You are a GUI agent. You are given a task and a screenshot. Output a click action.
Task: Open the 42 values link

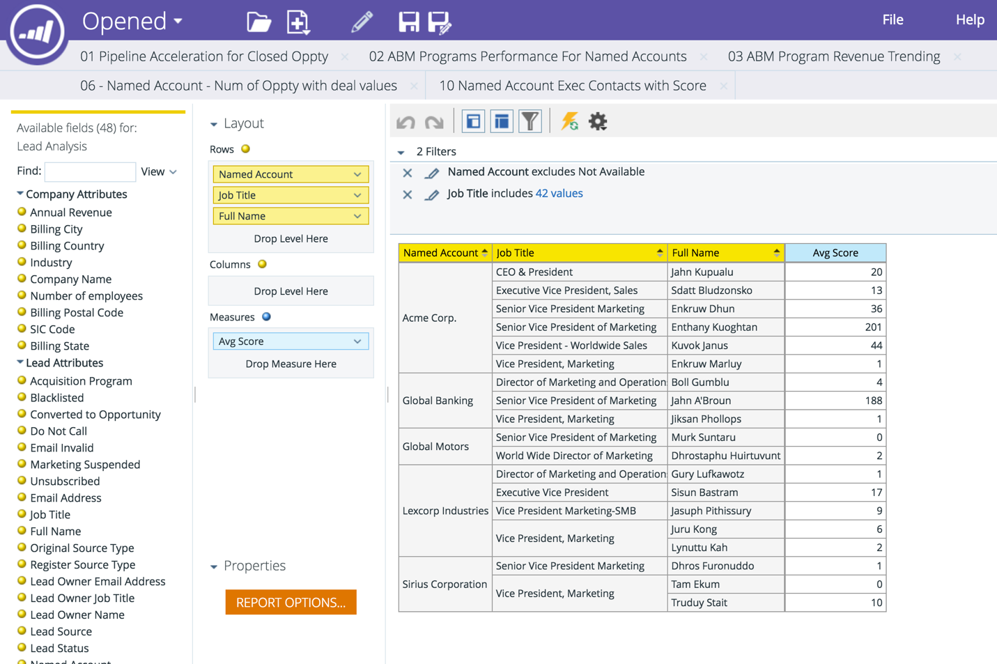[x=559, y=194]
